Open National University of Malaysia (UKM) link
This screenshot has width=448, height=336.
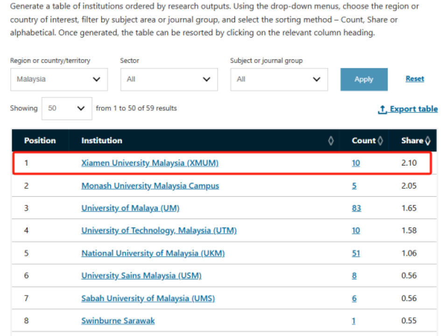pyautogui.click(x=153, y=253)
